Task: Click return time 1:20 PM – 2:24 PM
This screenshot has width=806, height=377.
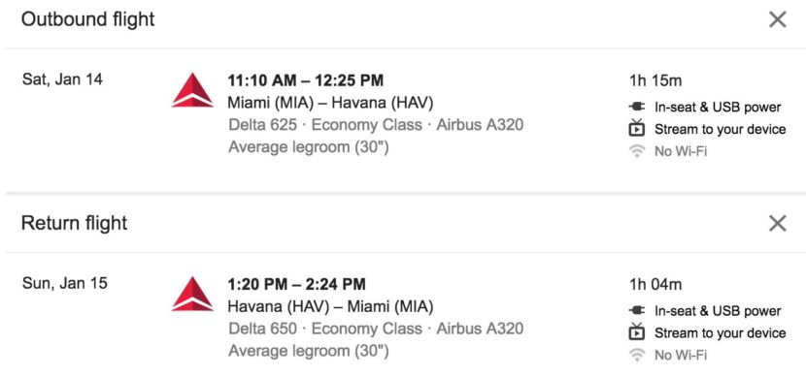Action: [x=296, y=284]
